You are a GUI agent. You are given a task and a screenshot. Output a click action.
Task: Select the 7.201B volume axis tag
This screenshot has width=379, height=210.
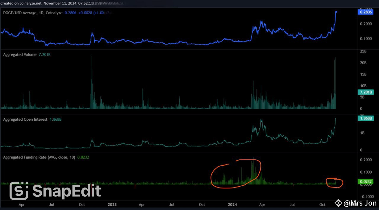pos(365,92)
